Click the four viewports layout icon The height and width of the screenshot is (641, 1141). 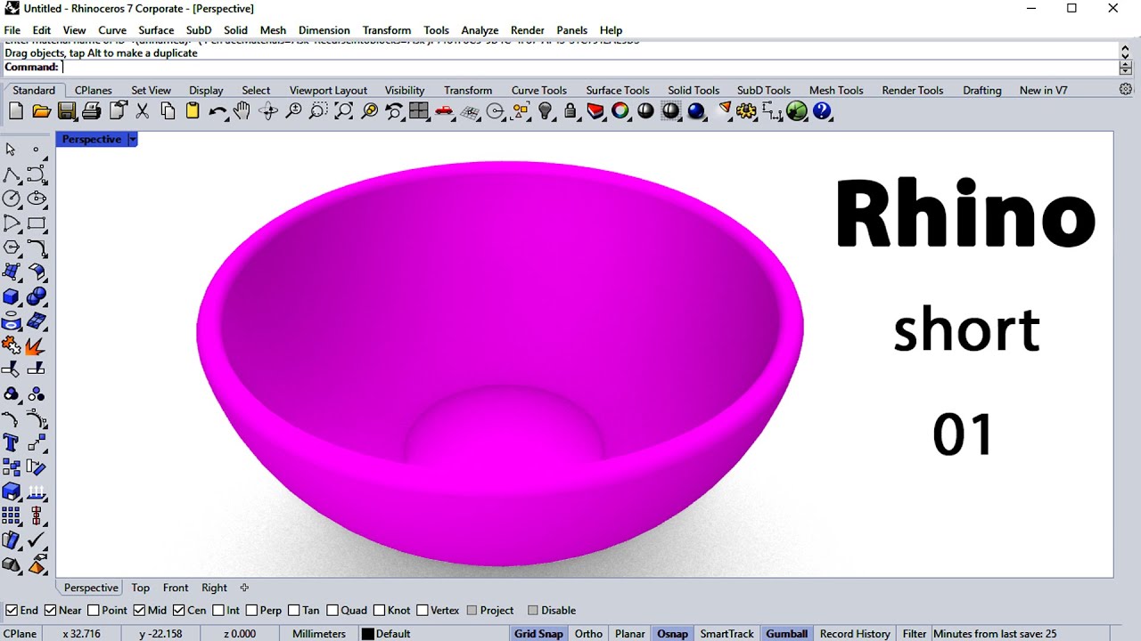click(419, 111)
